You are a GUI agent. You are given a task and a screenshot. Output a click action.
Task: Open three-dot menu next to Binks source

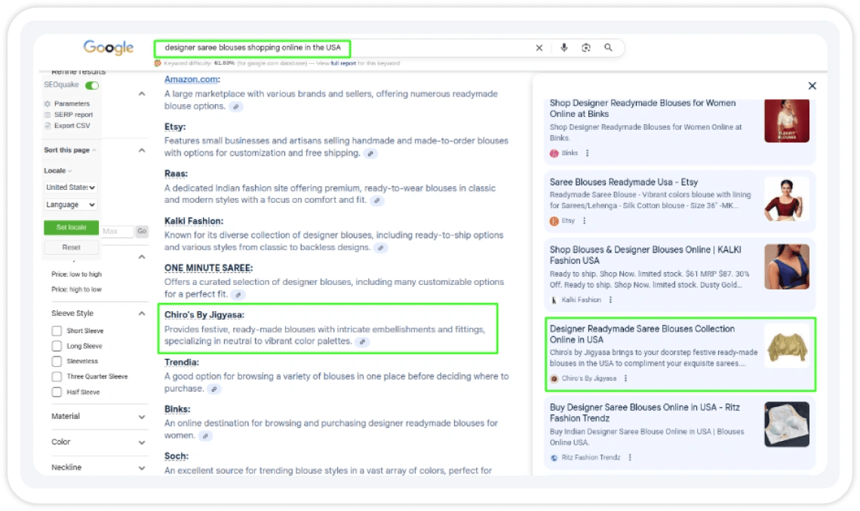588,153
